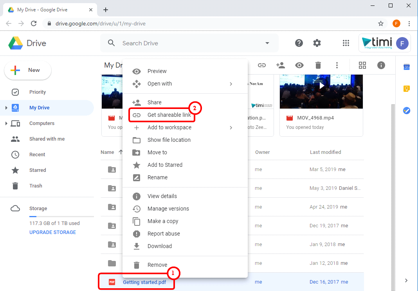The image size is (418, 291).
Task: Switch to grid layout view icon
Action: 362,65
